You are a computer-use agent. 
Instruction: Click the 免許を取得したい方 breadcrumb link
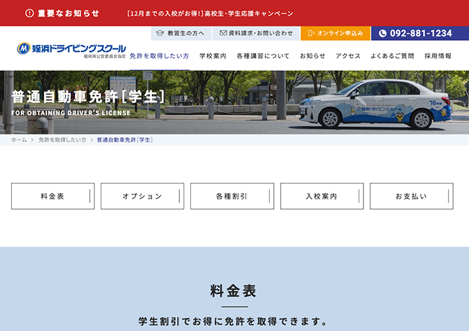tap(62, 140)
